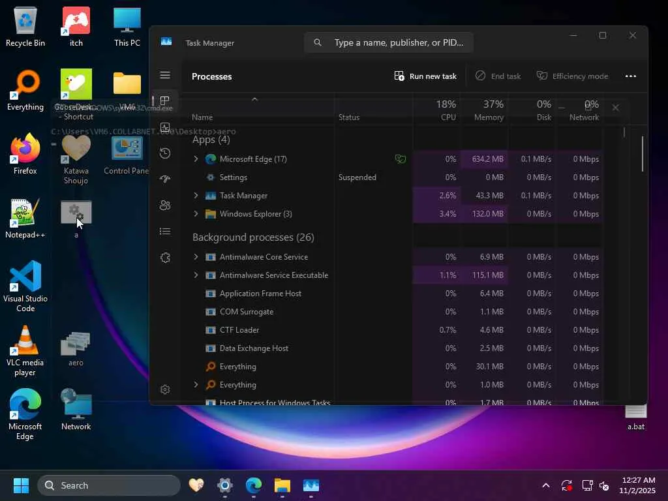Open Task Manager settings gear
This screenshot has width=668, height=501.
pyautogui.click(x=165, y=389)
